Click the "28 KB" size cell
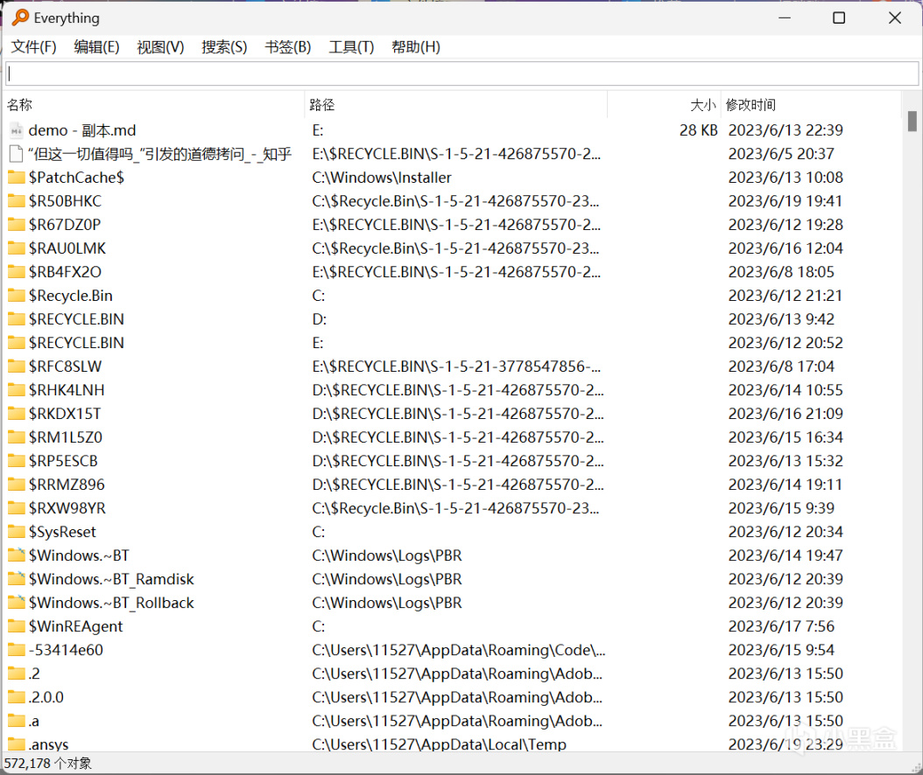 (698, 130)
